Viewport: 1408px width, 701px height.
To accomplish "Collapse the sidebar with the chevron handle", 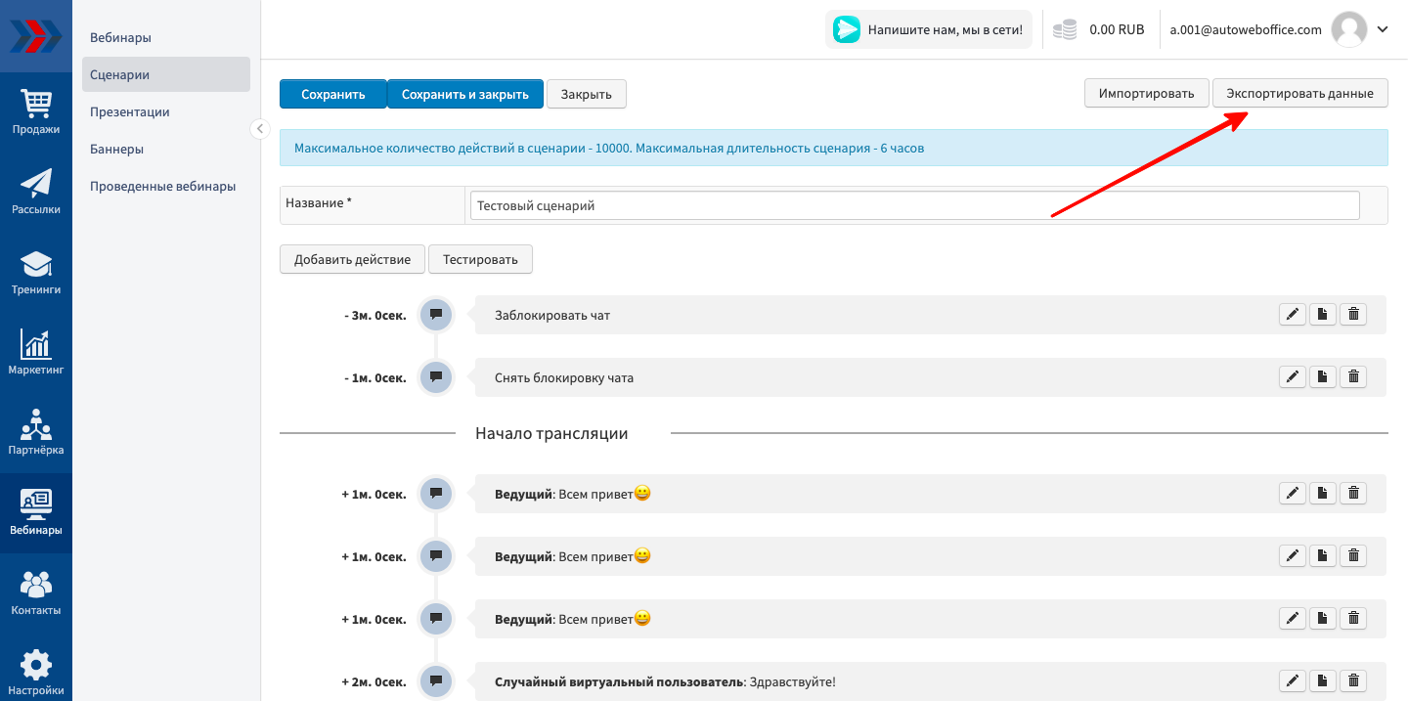I will tap(259, 128).
